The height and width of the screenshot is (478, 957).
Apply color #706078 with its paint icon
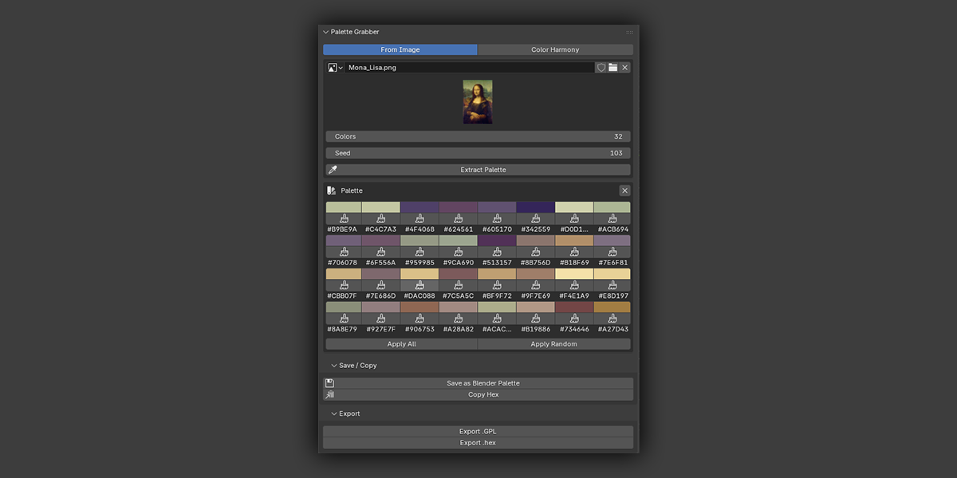coord(344,253)
